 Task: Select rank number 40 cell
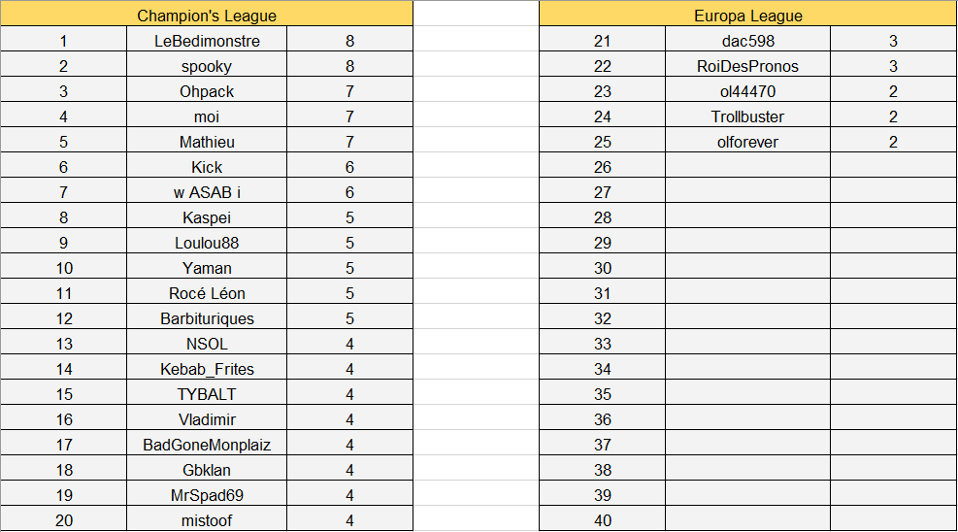tap(602, 520)
